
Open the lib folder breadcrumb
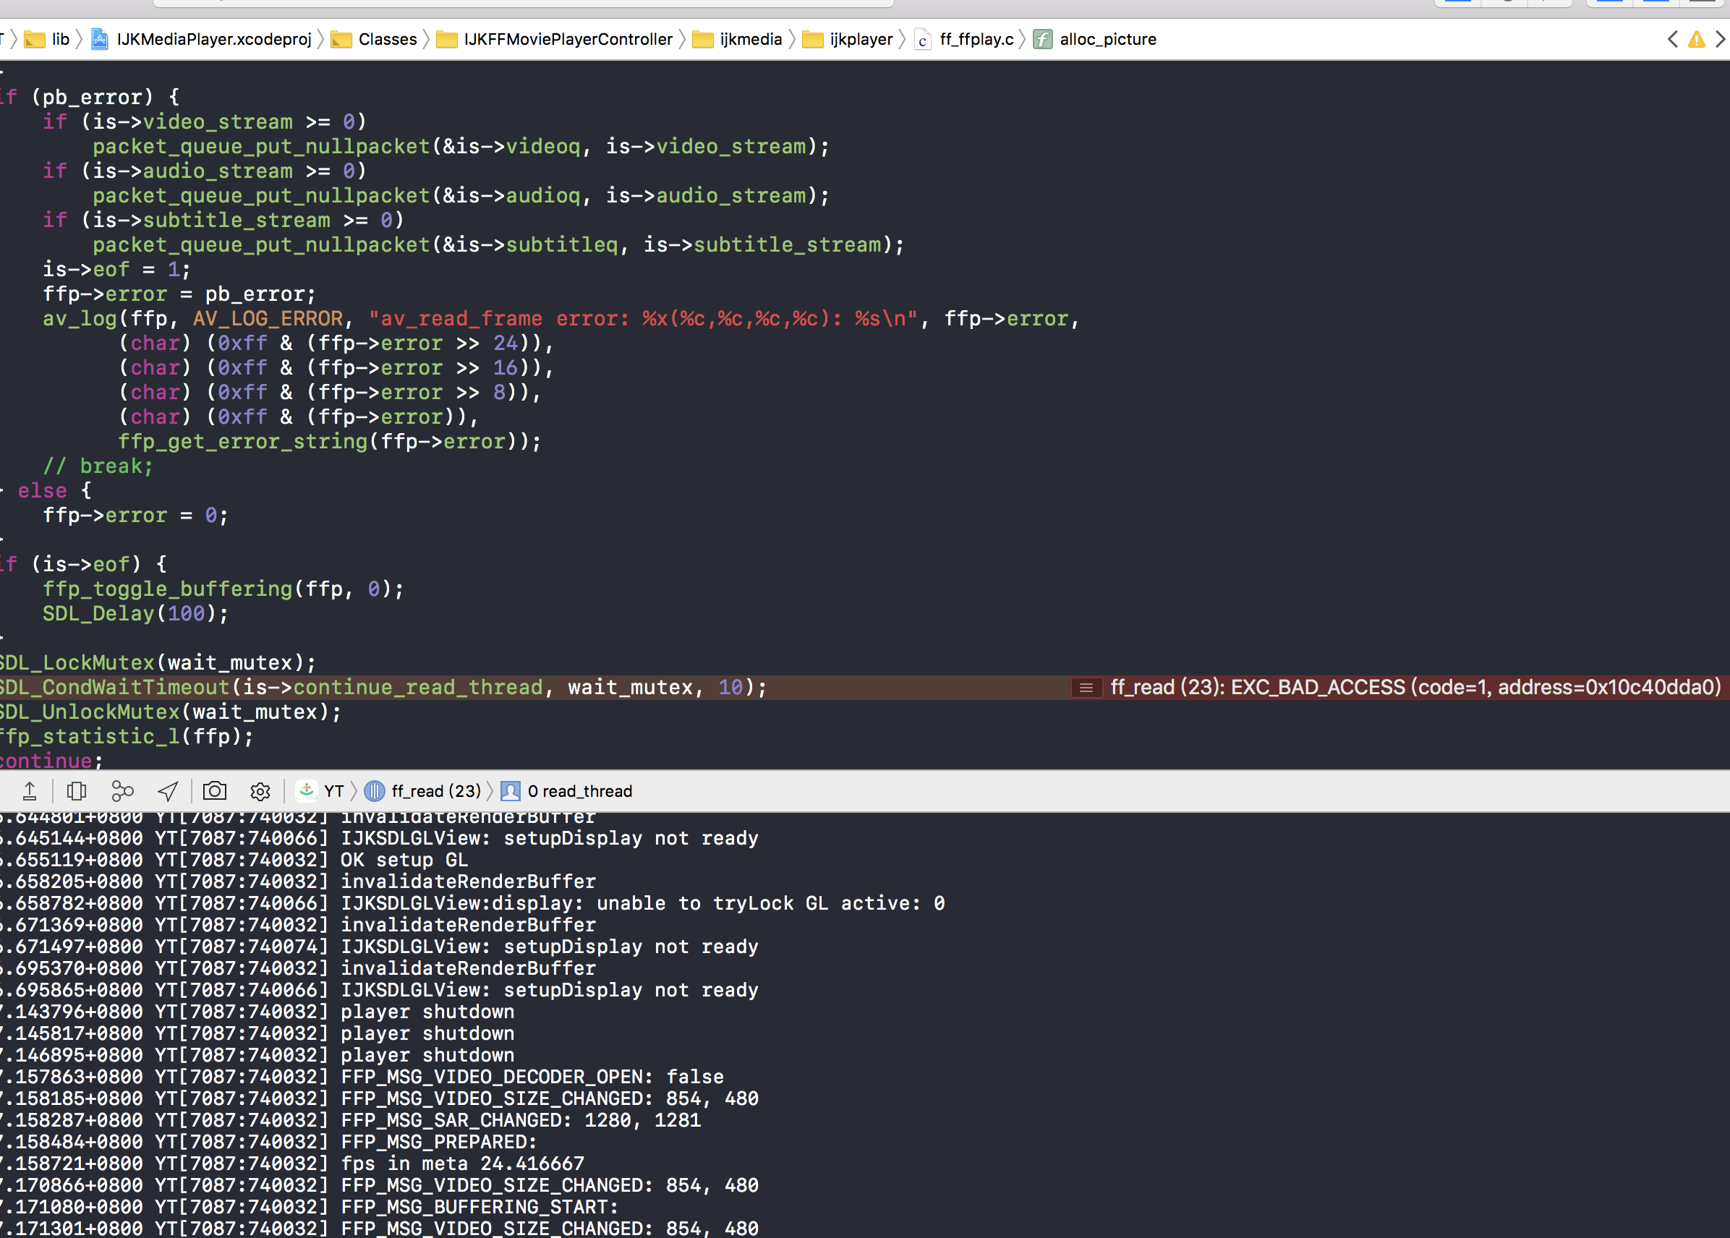[x=47, y=39]
